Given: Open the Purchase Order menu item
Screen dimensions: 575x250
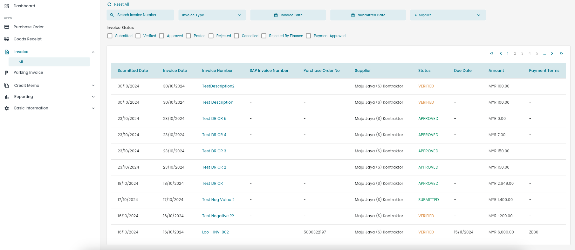Looking at the screenshot, I should tap(29, 27).
